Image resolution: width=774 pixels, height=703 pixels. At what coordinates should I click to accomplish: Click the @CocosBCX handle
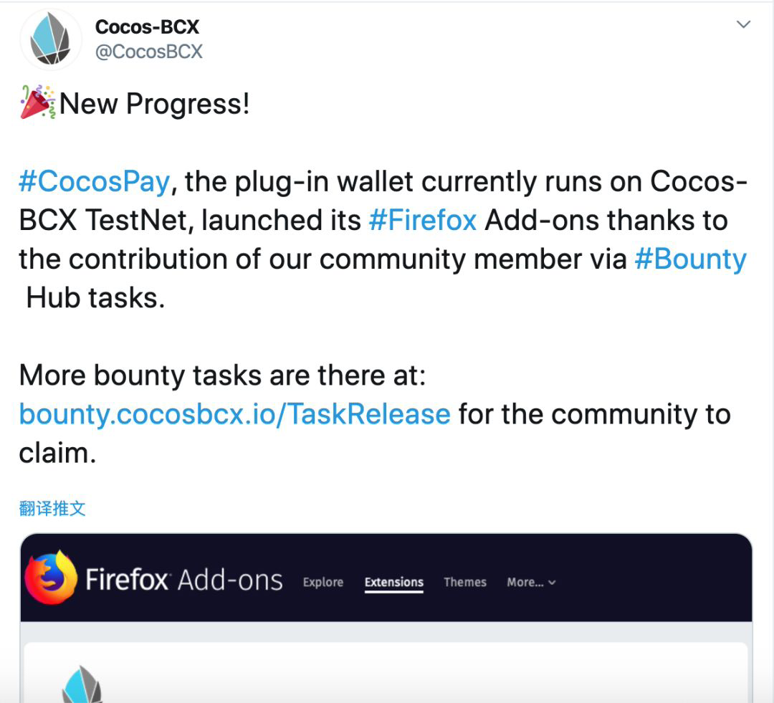148,52
